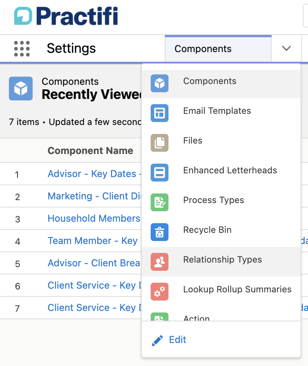
Task: Click the Recently Viewed list view title
Action: [x=92, y=94]
